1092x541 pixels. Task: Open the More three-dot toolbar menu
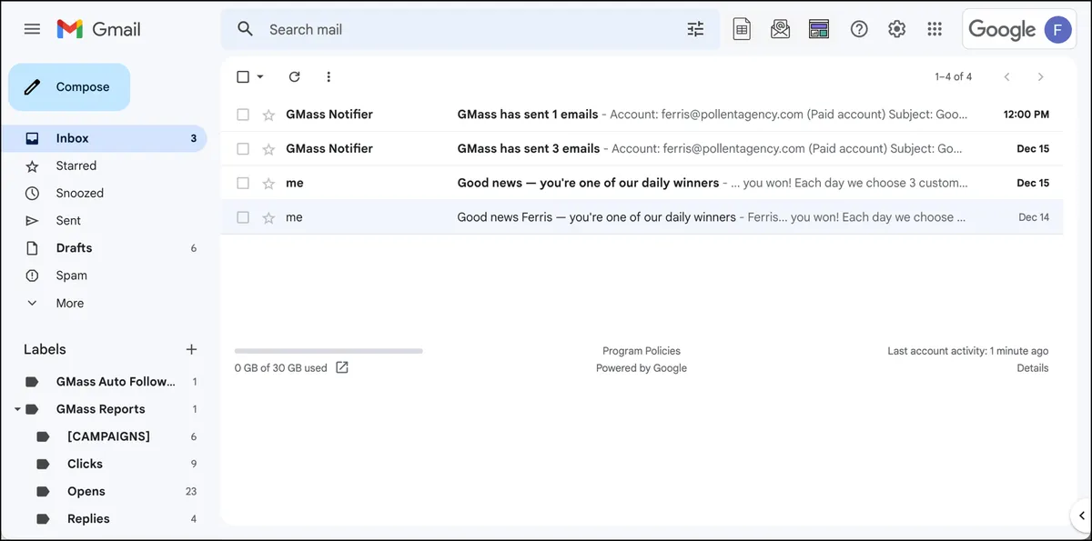click(x=329, y=77)
